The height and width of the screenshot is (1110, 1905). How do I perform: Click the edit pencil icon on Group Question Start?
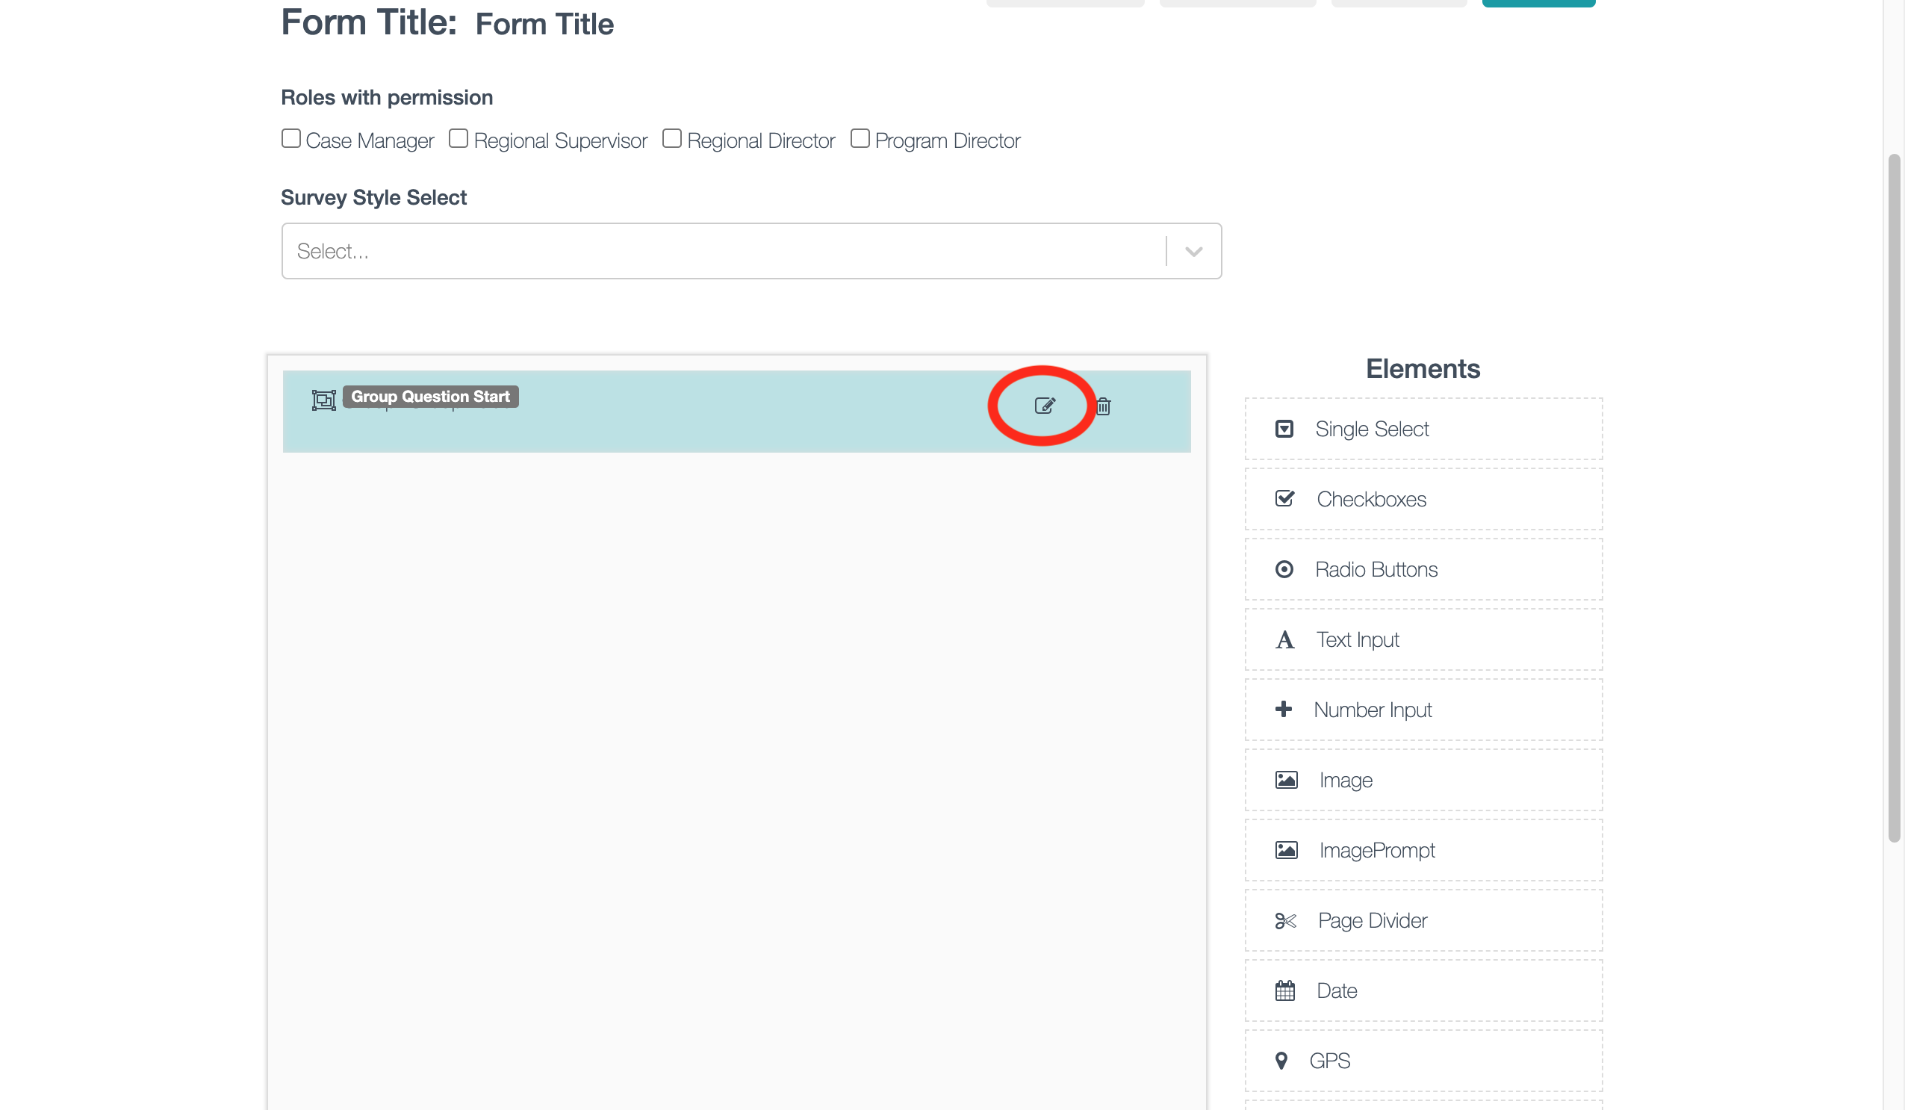1044,406
